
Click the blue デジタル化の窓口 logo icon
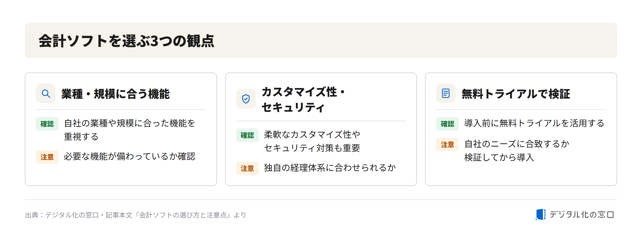[x=540, y=214]
